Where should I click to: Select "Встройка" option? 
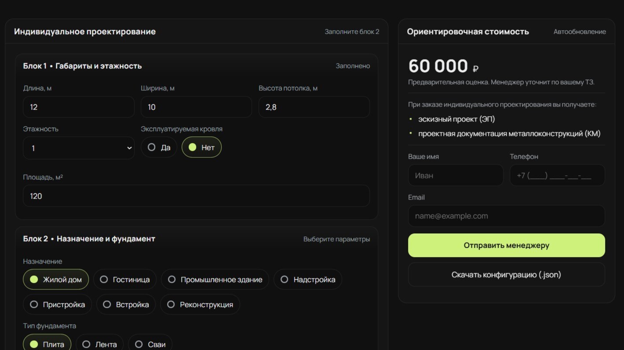pyautogui.click(x=126, y=304)
